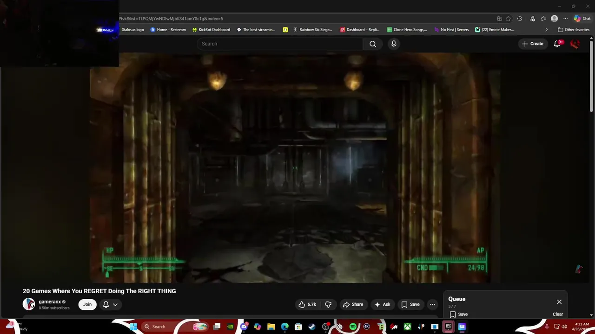
Task: Open the media control icon in the toolbar
Action: coord(532,19)
